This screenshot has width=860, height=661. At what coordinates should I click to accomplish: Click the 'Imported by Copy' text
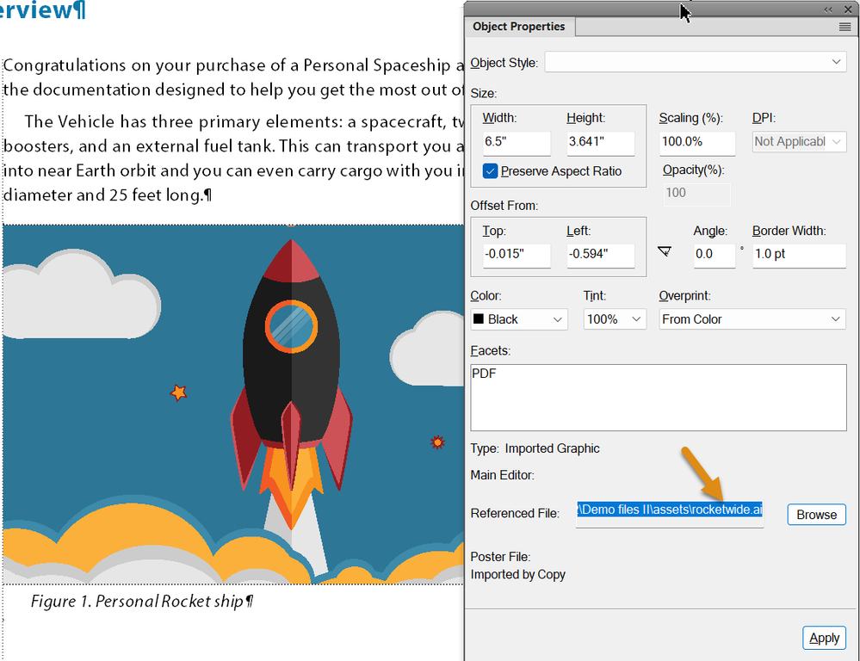click(517, 574)
